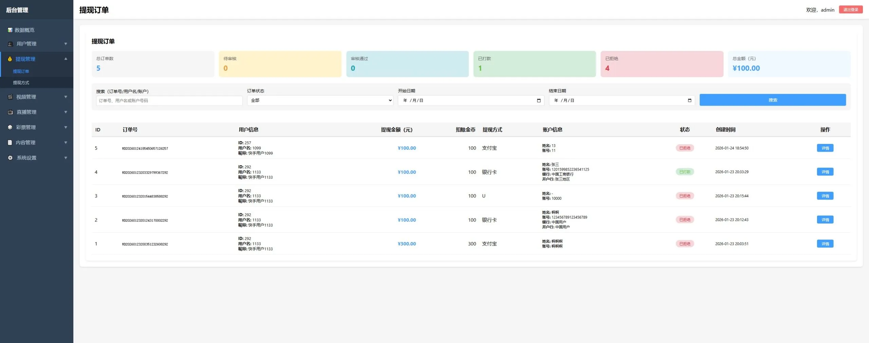The height and width of the screenshot is (343, 869).
Task: Click the 账户信息 column header
Action: (x=552, y=130)
